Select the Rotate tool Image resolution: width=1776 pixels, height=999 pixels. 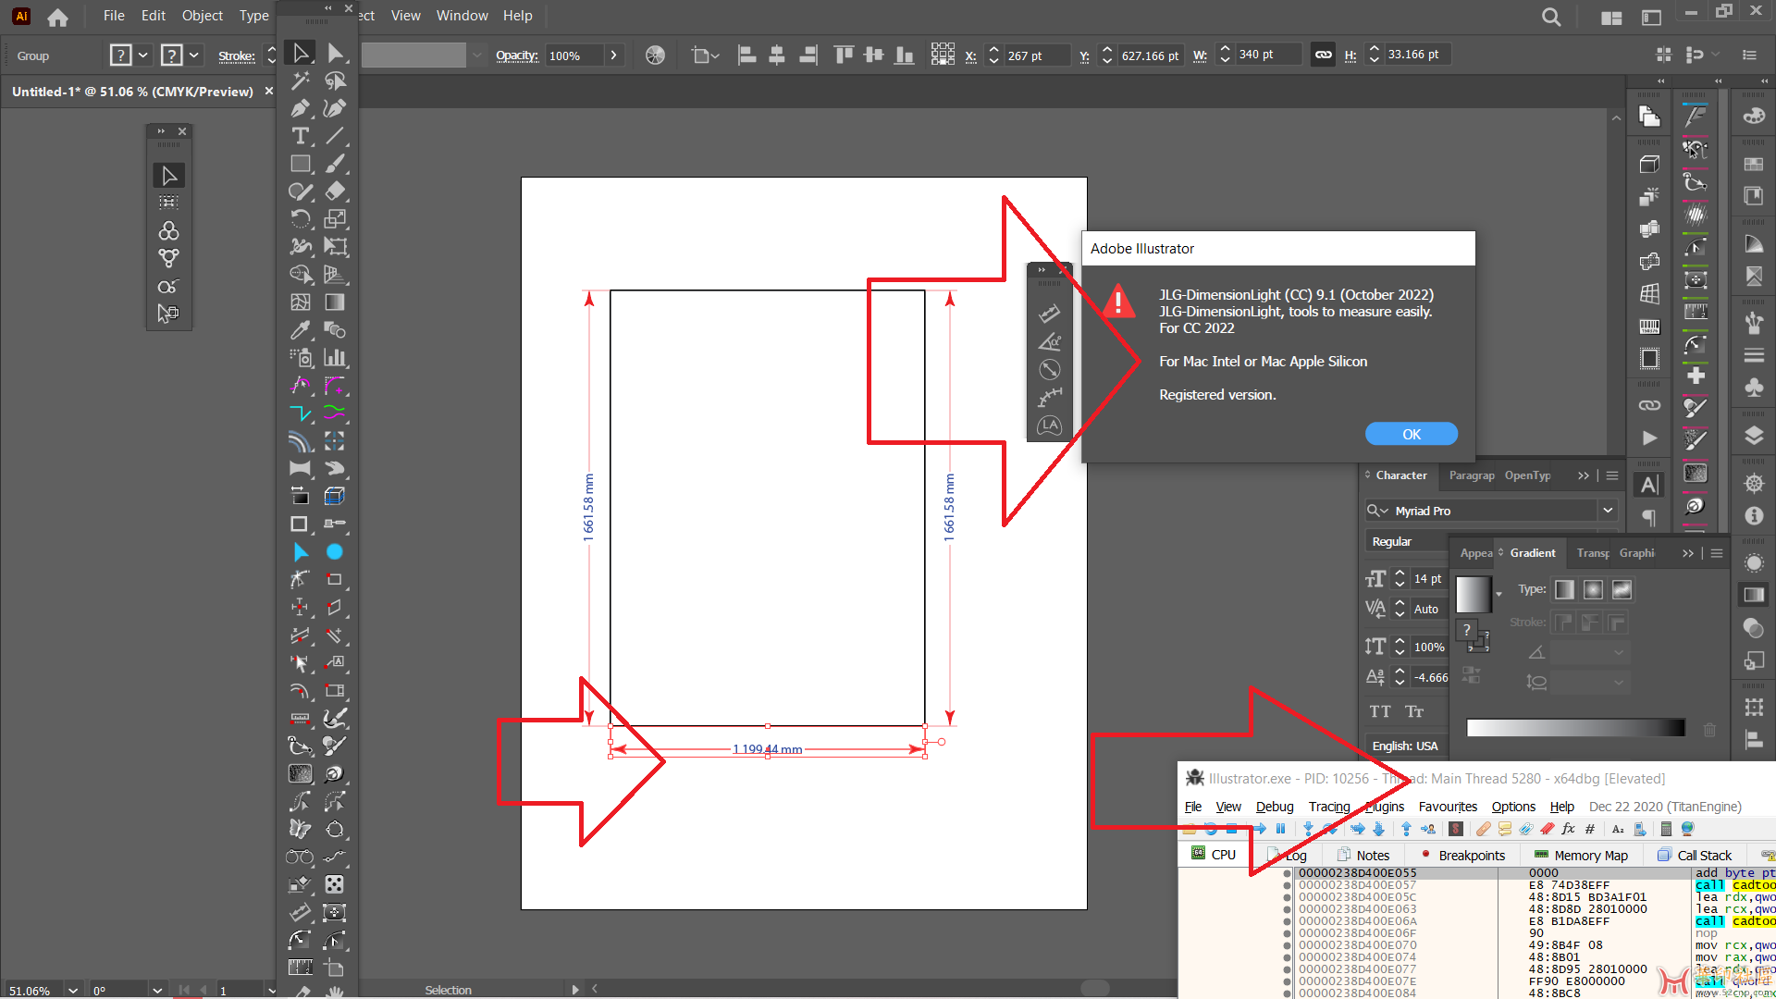300,219
